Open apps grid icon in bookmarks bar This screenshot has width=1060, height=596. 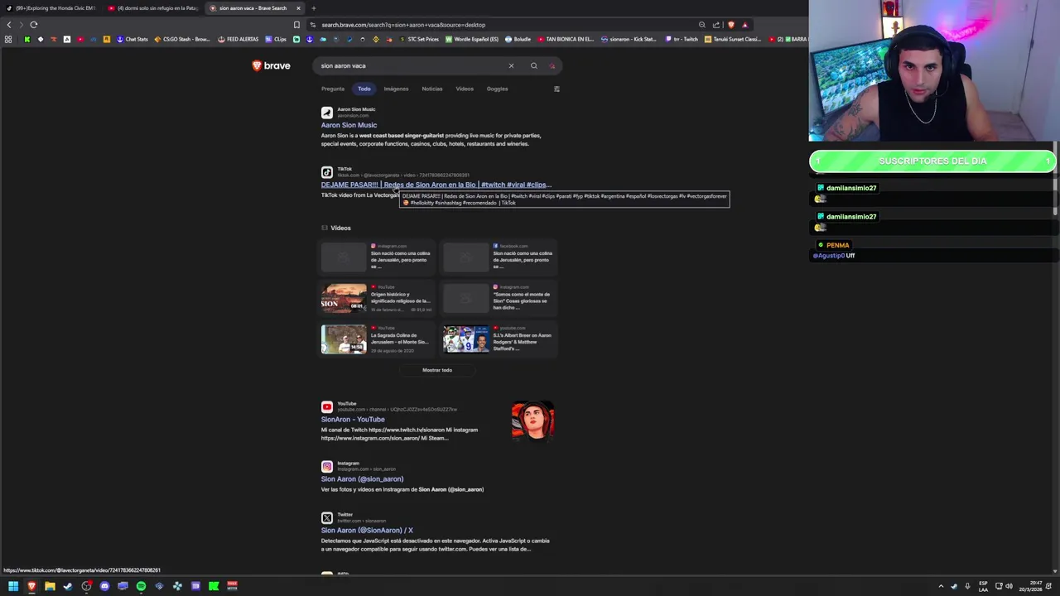[x=8, y=39]
